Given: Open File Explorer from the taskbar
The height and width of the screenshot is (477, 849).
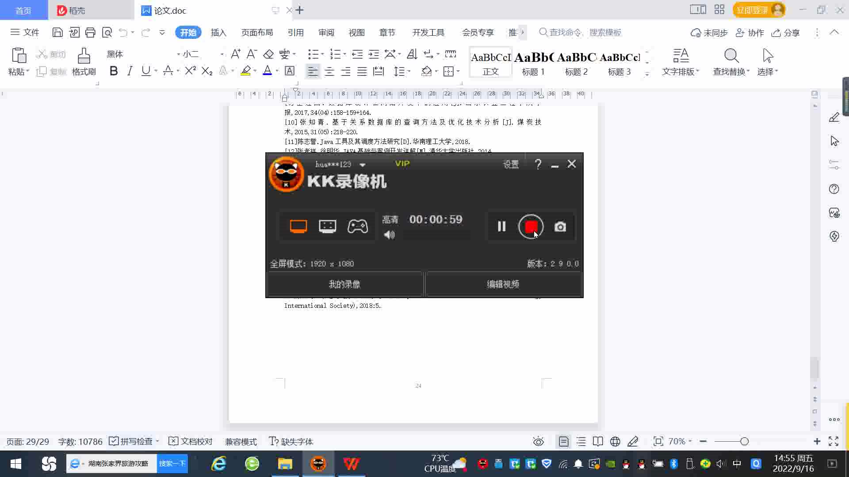Looking at the screenshot, I should [x=285, y=464].
